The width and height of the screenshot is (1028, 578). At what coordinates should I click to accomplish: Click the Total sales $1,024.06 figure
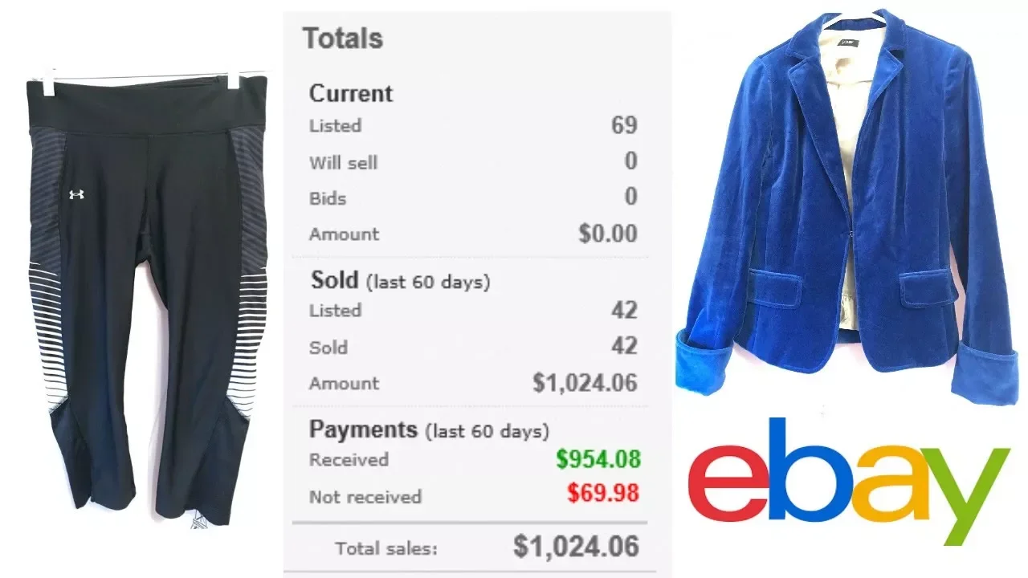tap(577, 547)
